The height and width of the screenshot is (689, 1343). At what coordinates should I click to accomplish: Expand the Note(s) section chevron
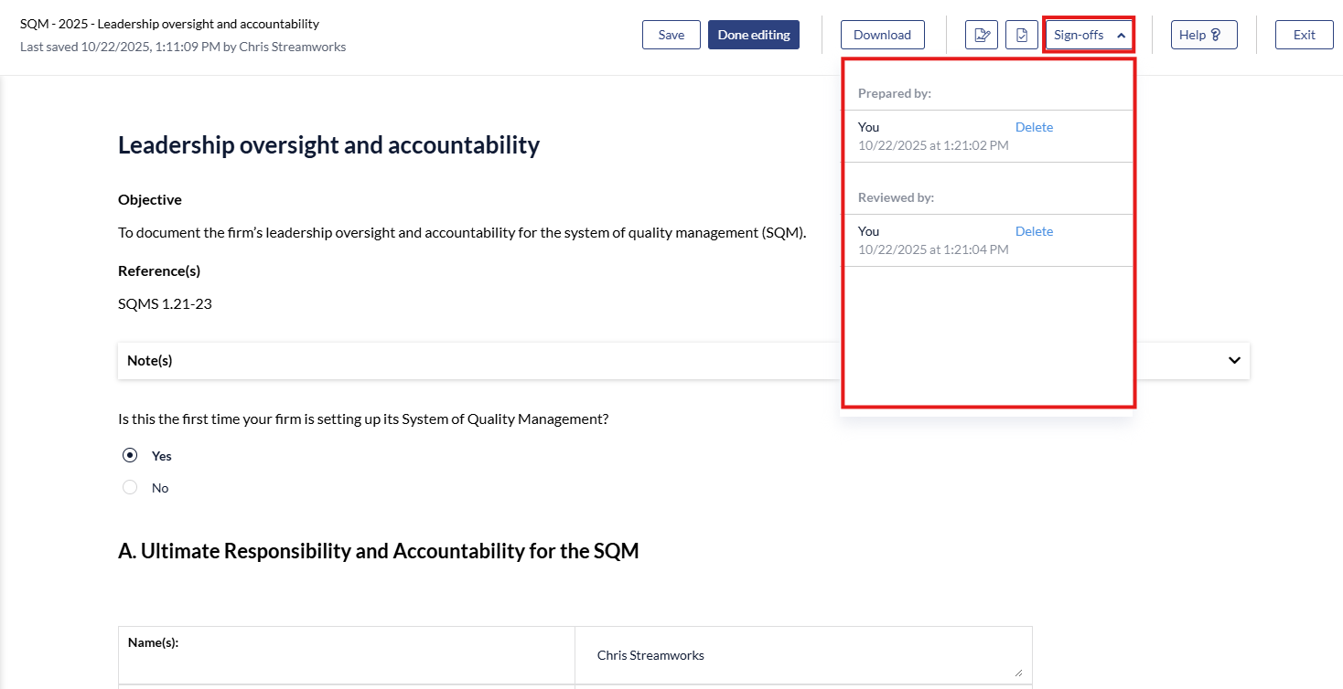1234,361
